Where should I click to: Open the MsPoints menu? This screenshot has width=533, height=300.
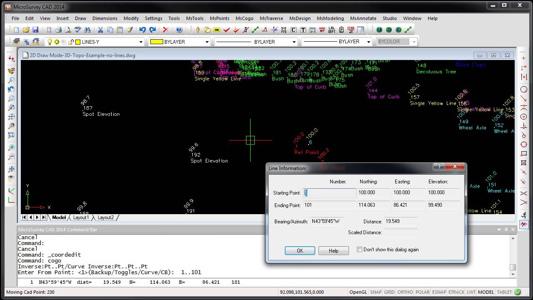219,18
